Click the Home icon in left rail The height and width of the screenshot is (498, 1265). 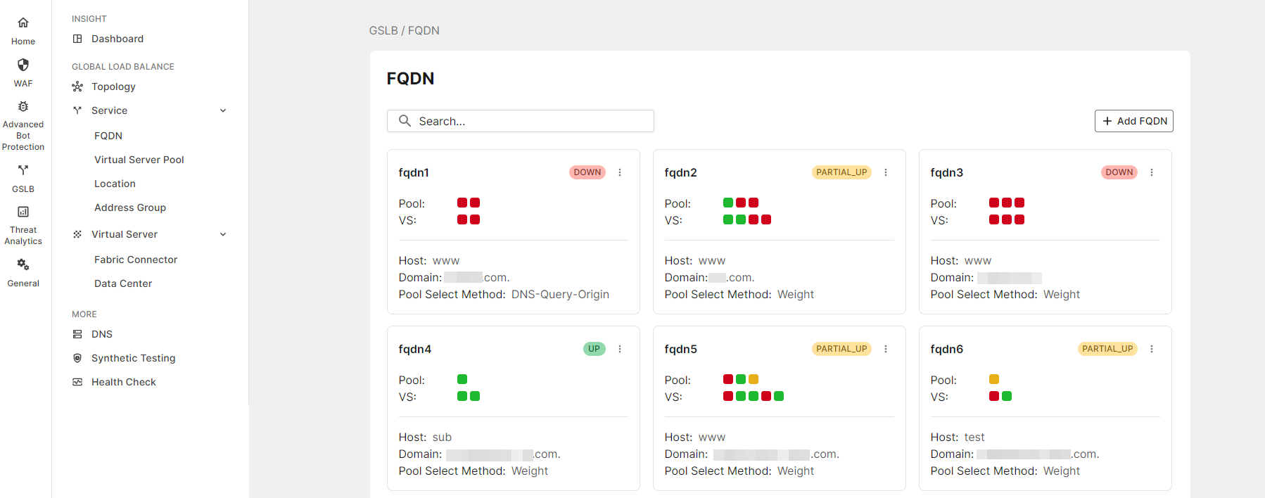23,23
